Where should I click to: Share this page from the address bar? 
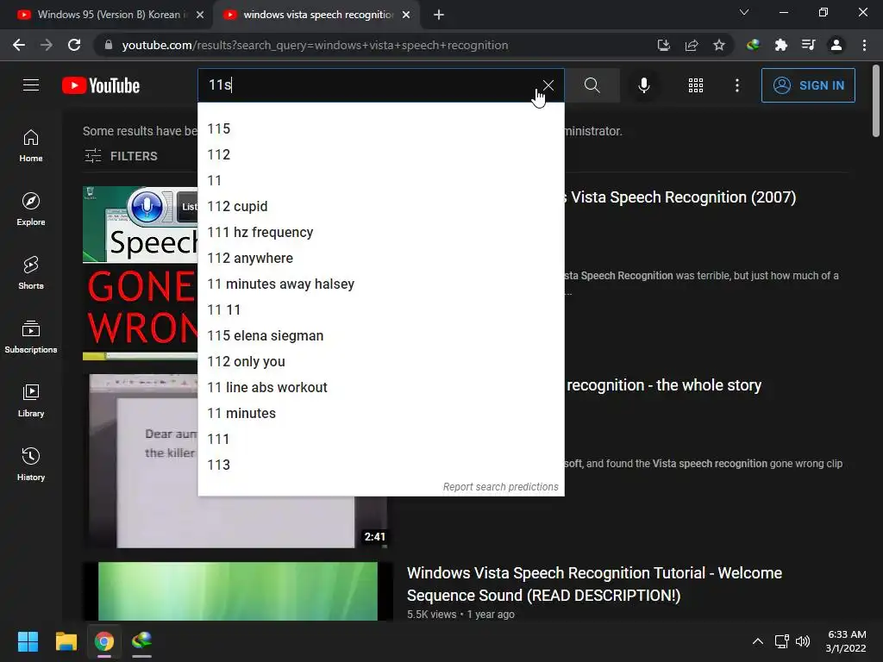click(692, 45)
